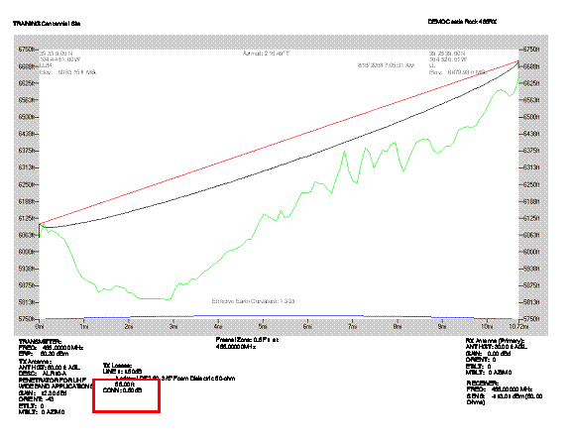Click the 5mi tick on distance axis
The height and width of the screenshot is (441, 571).
tap(263, 326)
